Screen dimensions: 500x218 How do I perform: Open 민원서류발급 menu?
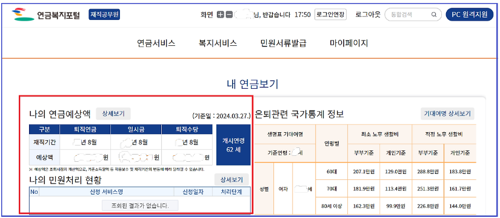pyautogui.click(x=283, y=43)
